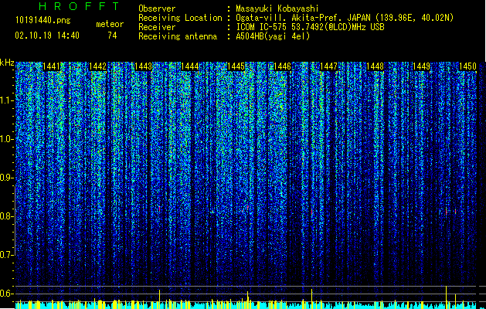Click the 1.1 kHz axis tick label

(x=7, y=100)
